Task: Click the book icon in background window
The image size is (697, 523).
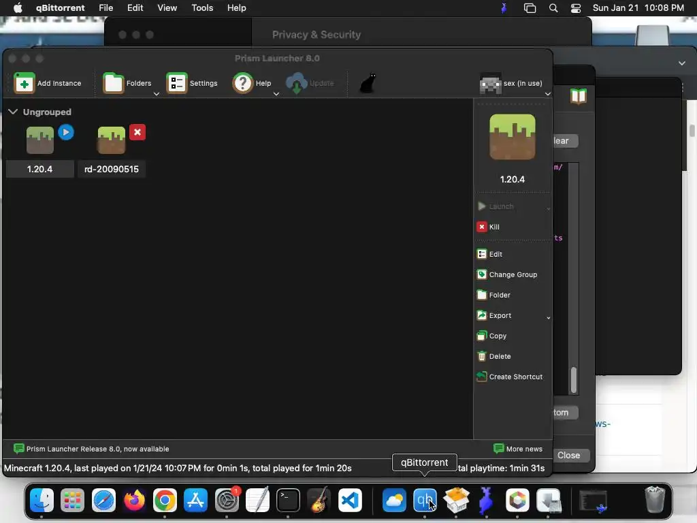Action: pos(579,95)
